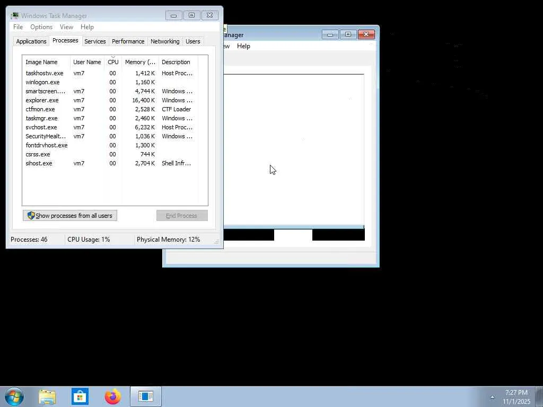Click the 16,400 K memory value
This screenshot has width=543, height=407.
pos(143,100)
